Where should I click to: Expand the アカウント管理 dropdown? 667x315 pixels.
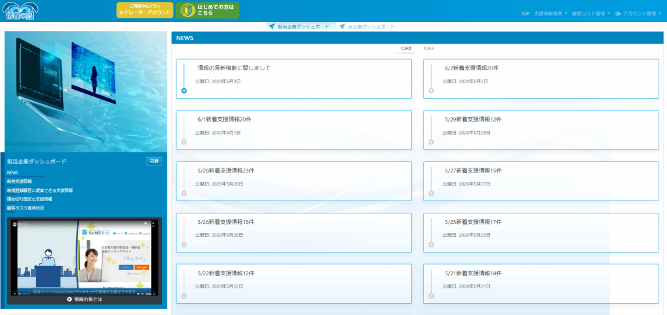point(638,13)
